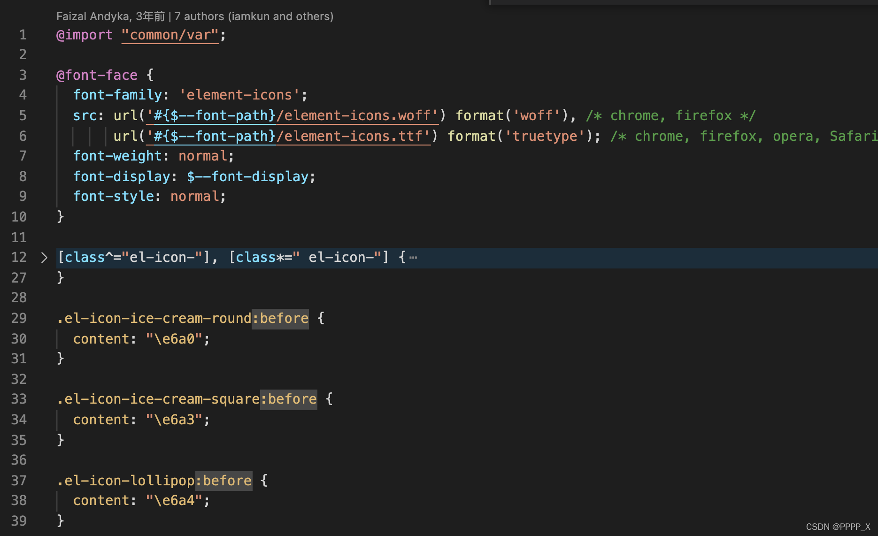Viewport: 878px width, 536px height.
Task: Click the folded code ellipsis on line 12
Action: point(413,257)
